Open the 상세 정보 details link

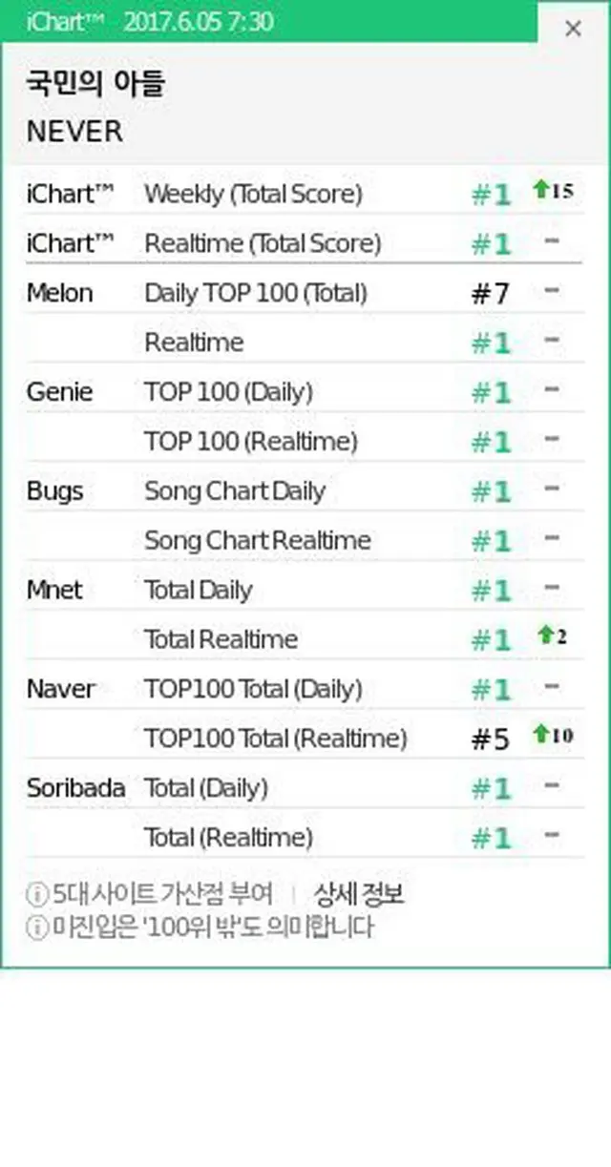click(x=359, y=894)
